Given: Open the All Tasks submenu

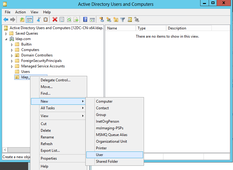Looking at the screenshot, I should pyautogui.click(x=58, y=108).
